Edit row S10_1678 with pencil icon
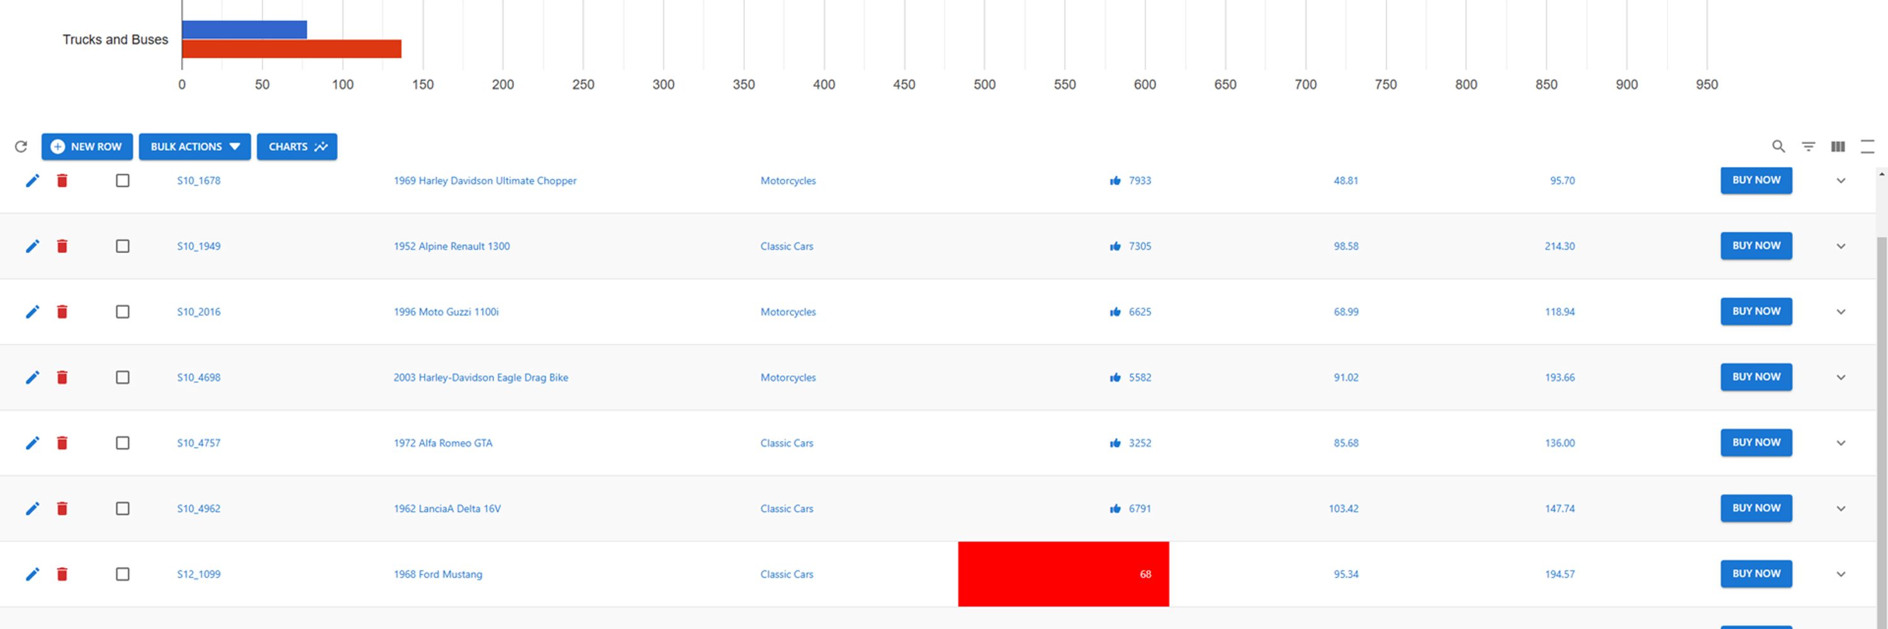 pyautogui.click(x=32, y=181)
